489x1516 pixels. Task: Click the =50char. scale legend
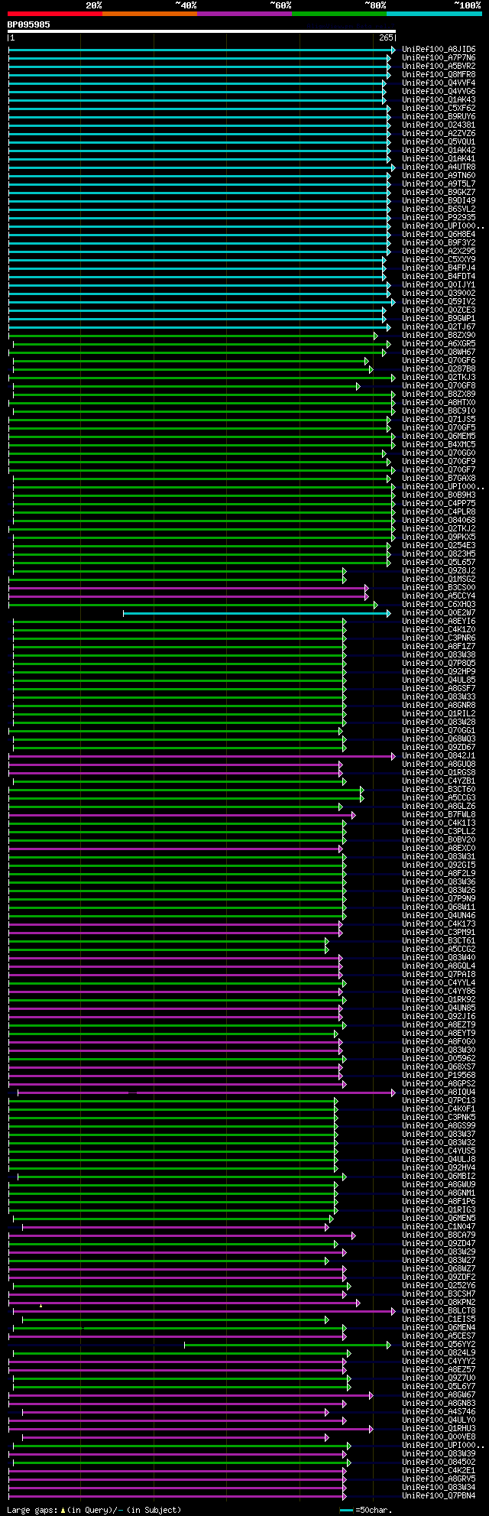[366, 1510]
